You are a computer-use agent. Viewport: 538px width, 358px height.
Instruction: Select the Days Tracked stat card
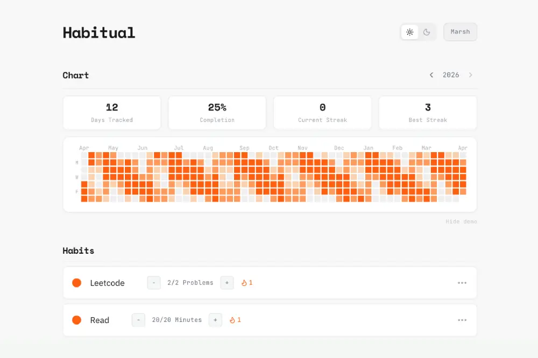click(112, 113)
